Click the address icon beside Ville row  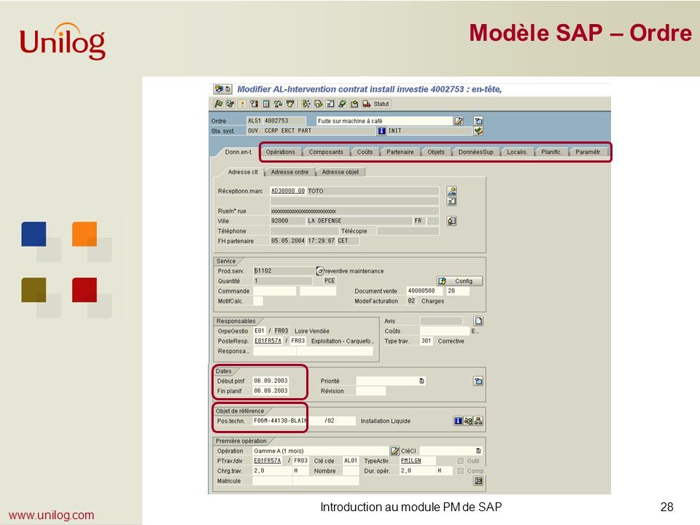(x=451, y=221)
